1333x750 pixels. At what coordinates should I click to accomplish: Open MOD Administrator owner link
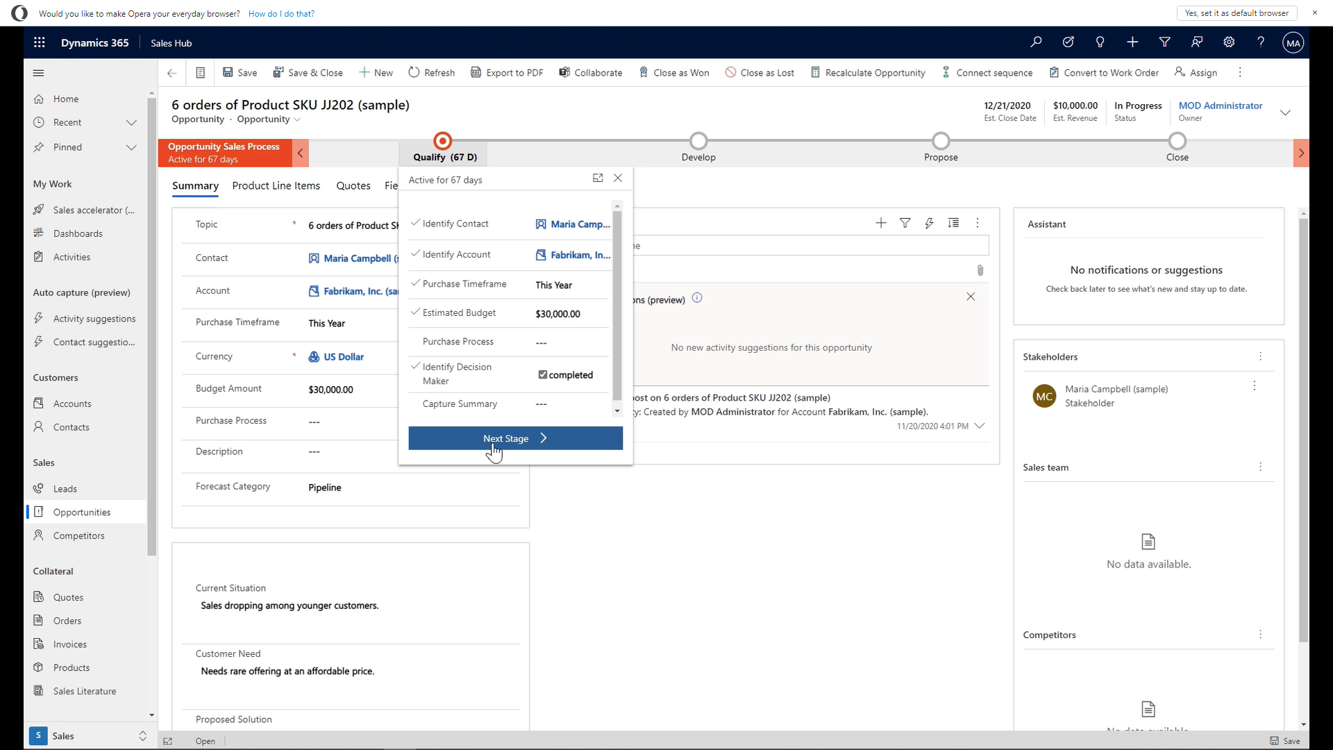tap(1220, 106)
